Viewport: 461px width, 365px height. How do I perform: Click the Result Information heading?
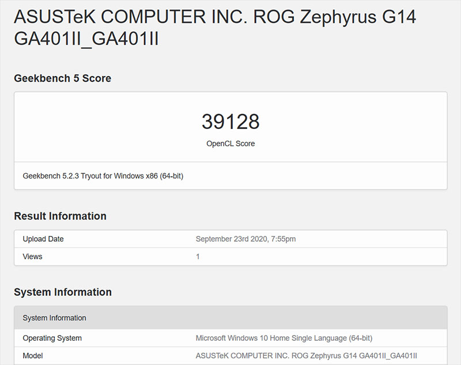[60, 216]
